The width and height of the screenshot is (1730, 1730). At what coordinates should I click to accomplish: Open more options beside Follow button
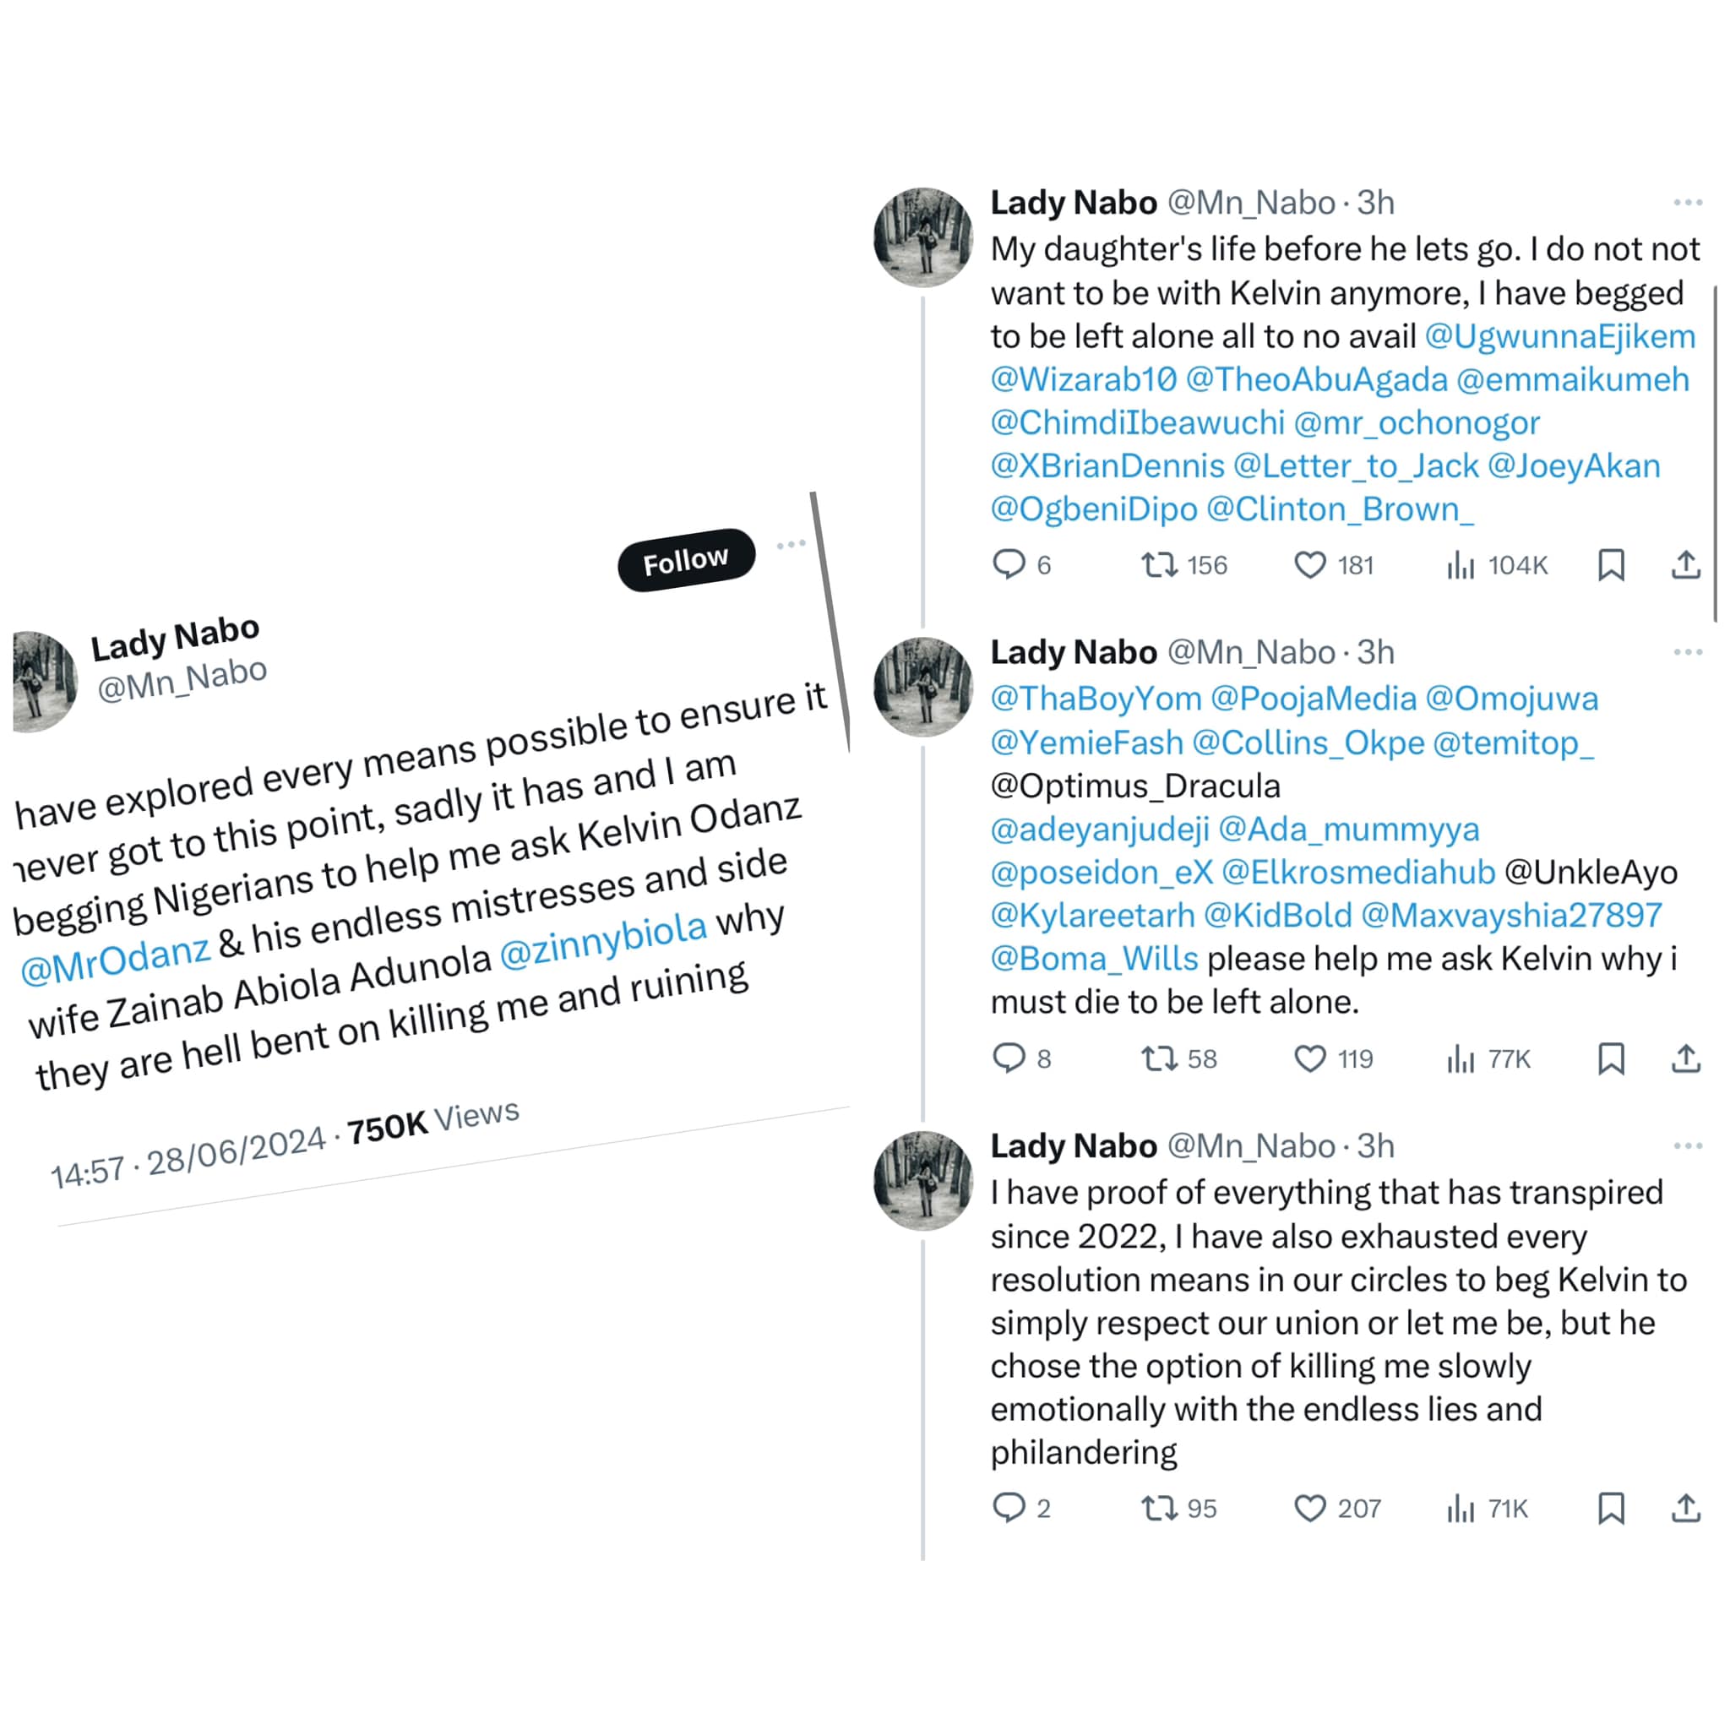(x=791, y=545)
